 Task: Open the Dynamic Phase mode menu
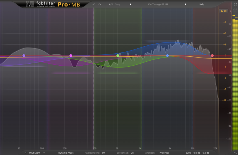tap(66, 153)
